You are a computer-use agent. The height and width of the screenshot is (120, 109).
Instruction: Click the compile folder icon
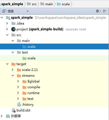pyautogui.click(x=24, y=87)
